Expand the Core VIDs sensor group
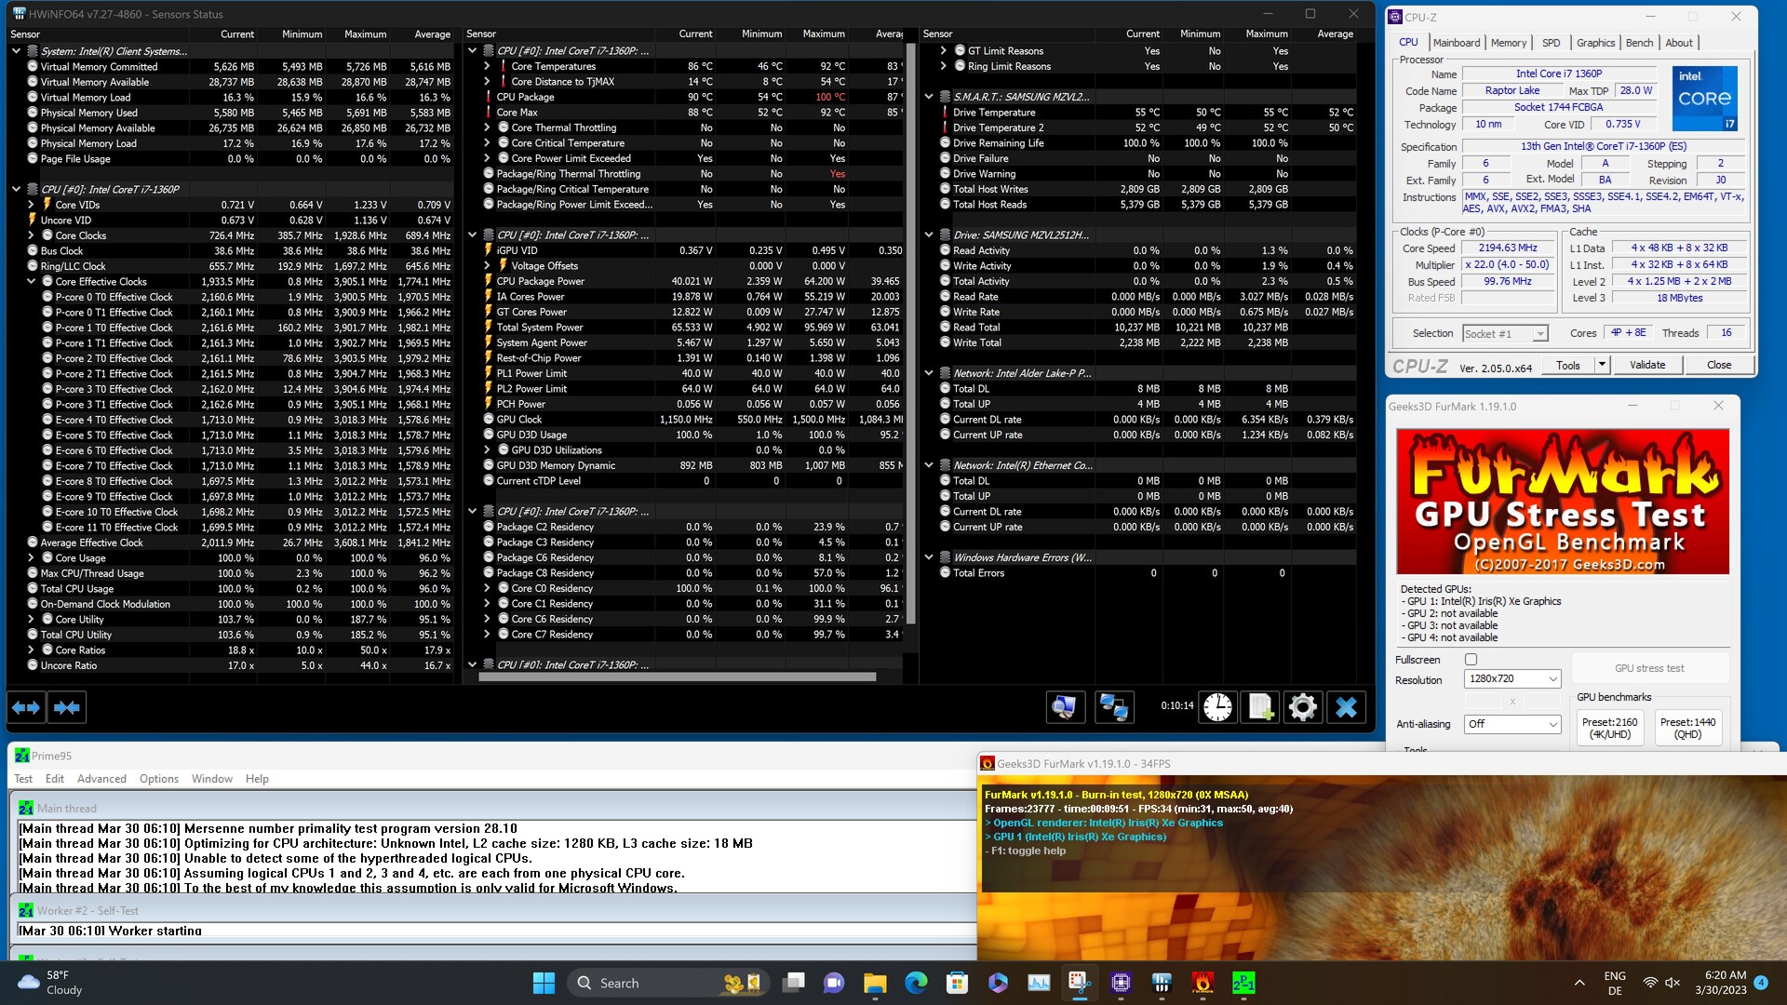1787x1005 pixels. [32, 205]
